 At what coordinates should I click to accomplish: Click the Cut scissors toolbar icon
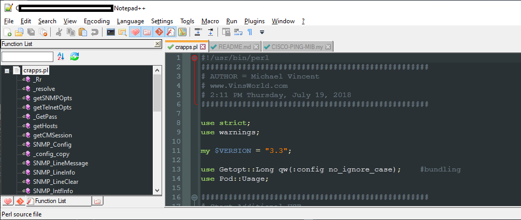point(59,32)
